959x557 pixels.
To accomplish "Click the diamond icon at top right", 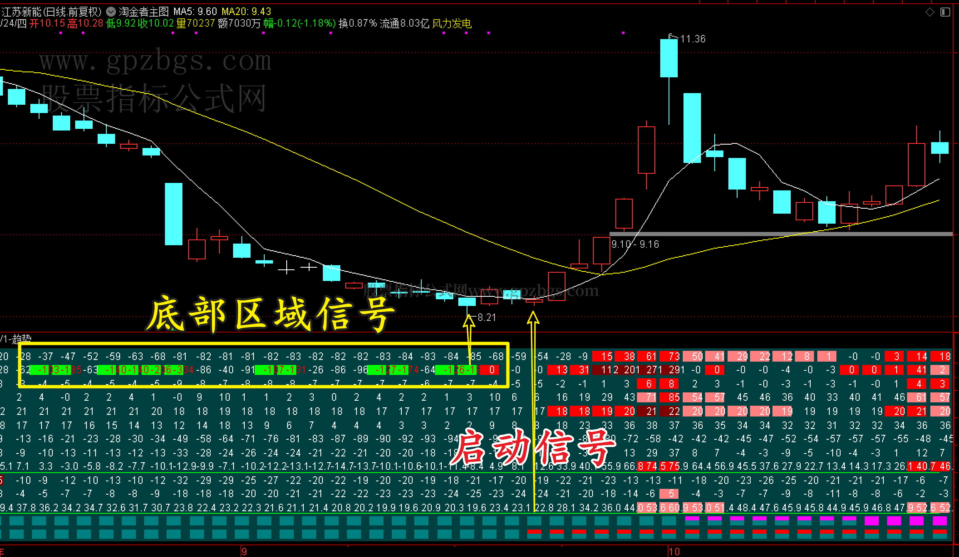I will pyautogui.click(x=930, y=12).
